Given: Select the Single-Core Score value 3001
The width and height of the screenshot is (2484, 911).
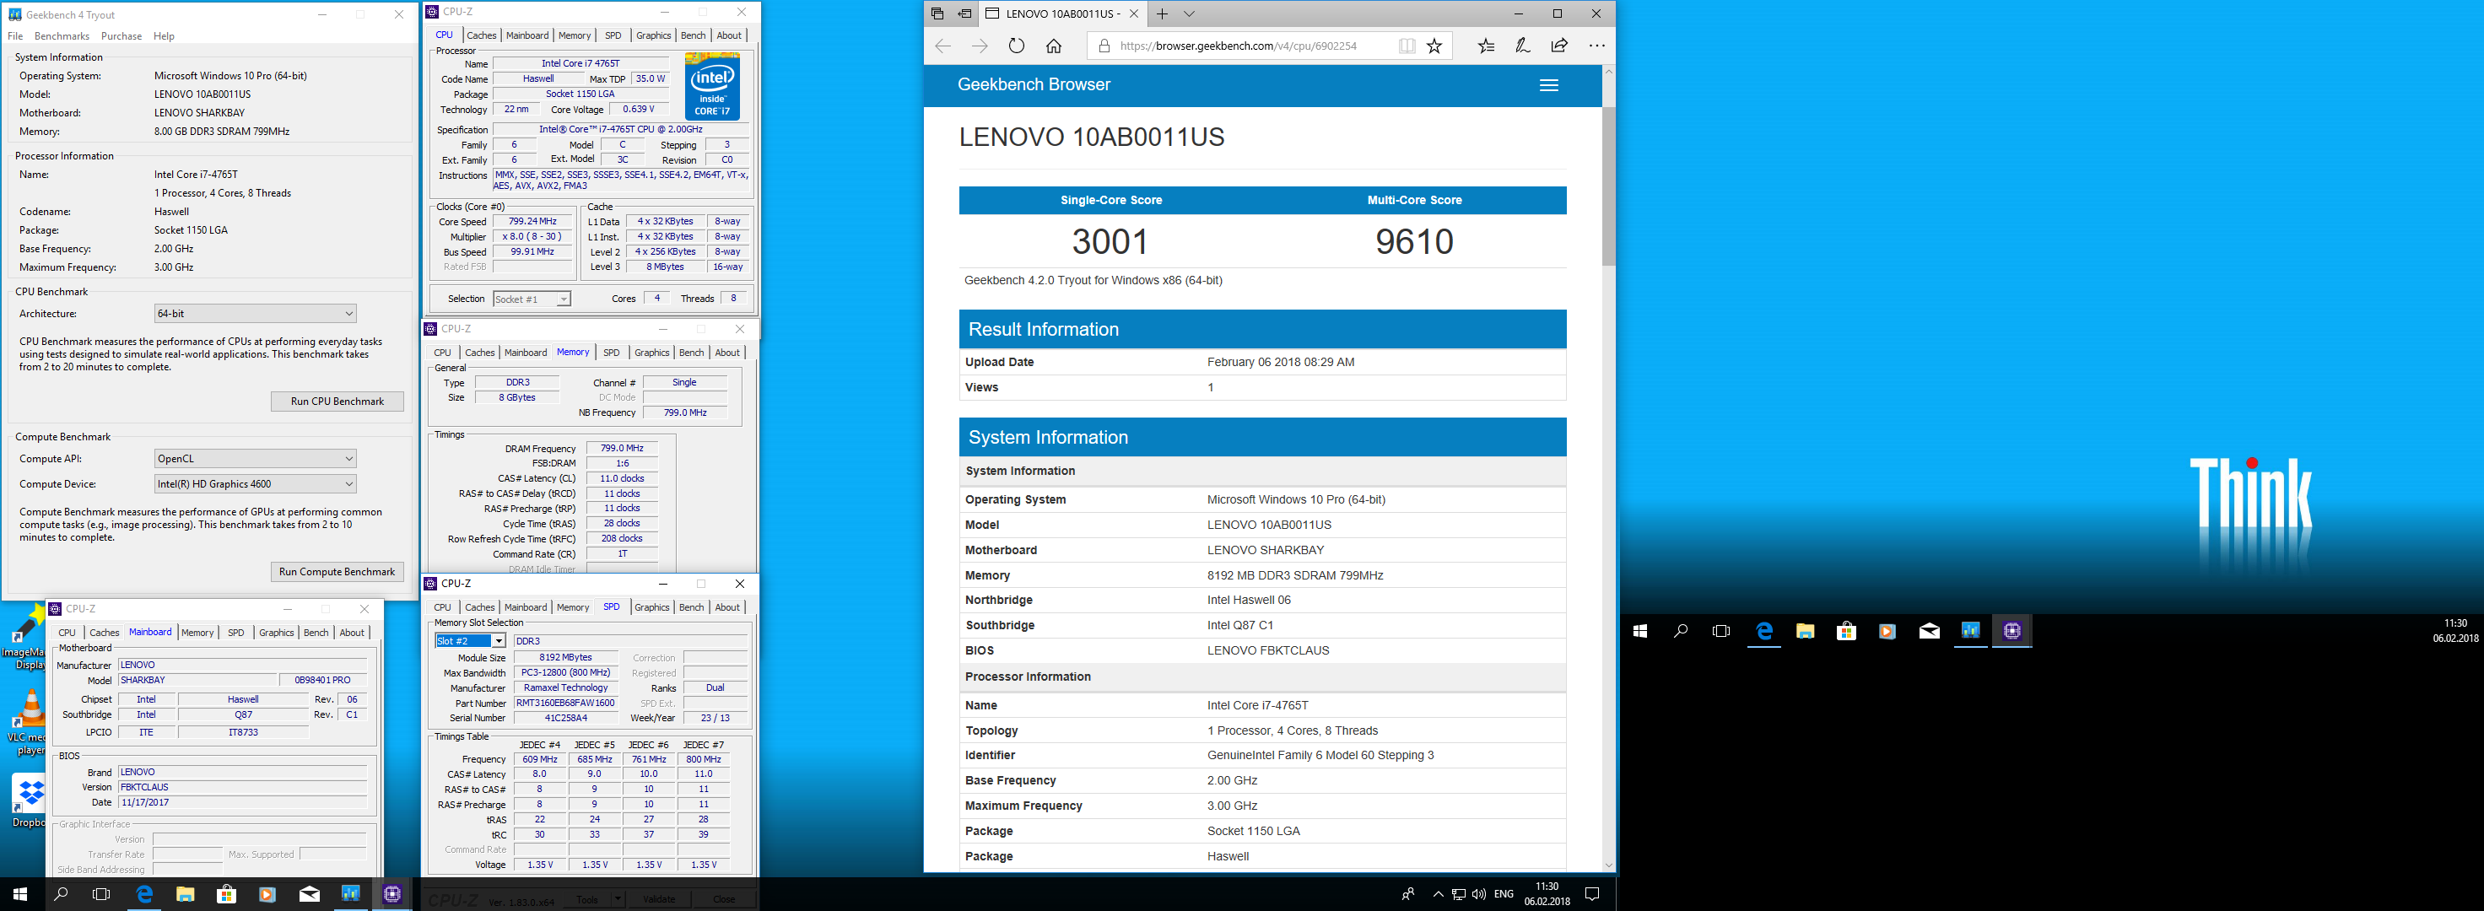Looking at the screenshot, I should pyautogui.click(x=1111, y=241).
